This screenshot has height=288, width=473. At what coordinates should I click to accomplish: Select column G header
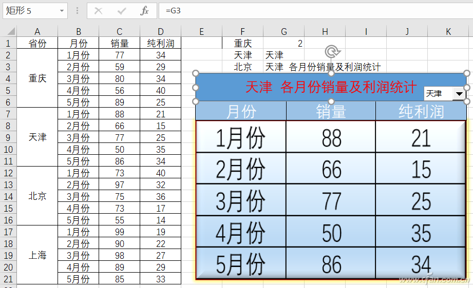(284, 31)
